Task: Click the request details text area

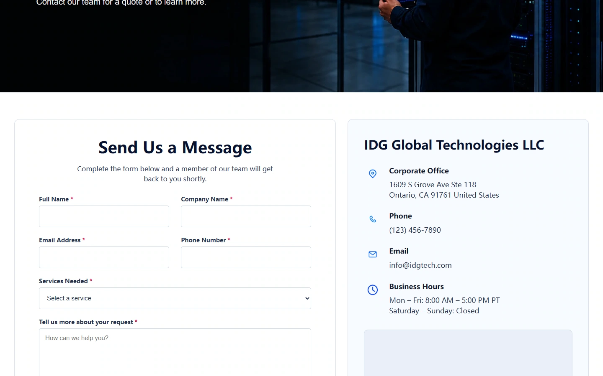Action: [175, 352]
